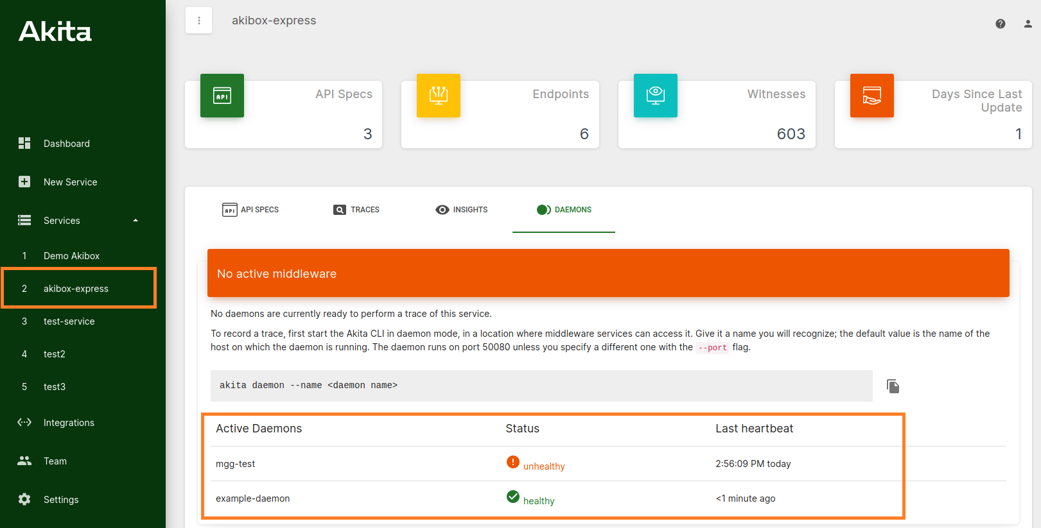The image size is (1041, 528).
Task: Switch to the INSIGHTS tab
Action: pyautogui.click(x=461, y=210)
